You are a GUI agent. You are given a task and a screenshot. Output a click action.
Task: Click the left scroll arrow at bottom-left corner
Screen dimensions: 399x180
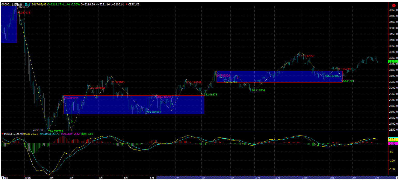coord(2,178)
